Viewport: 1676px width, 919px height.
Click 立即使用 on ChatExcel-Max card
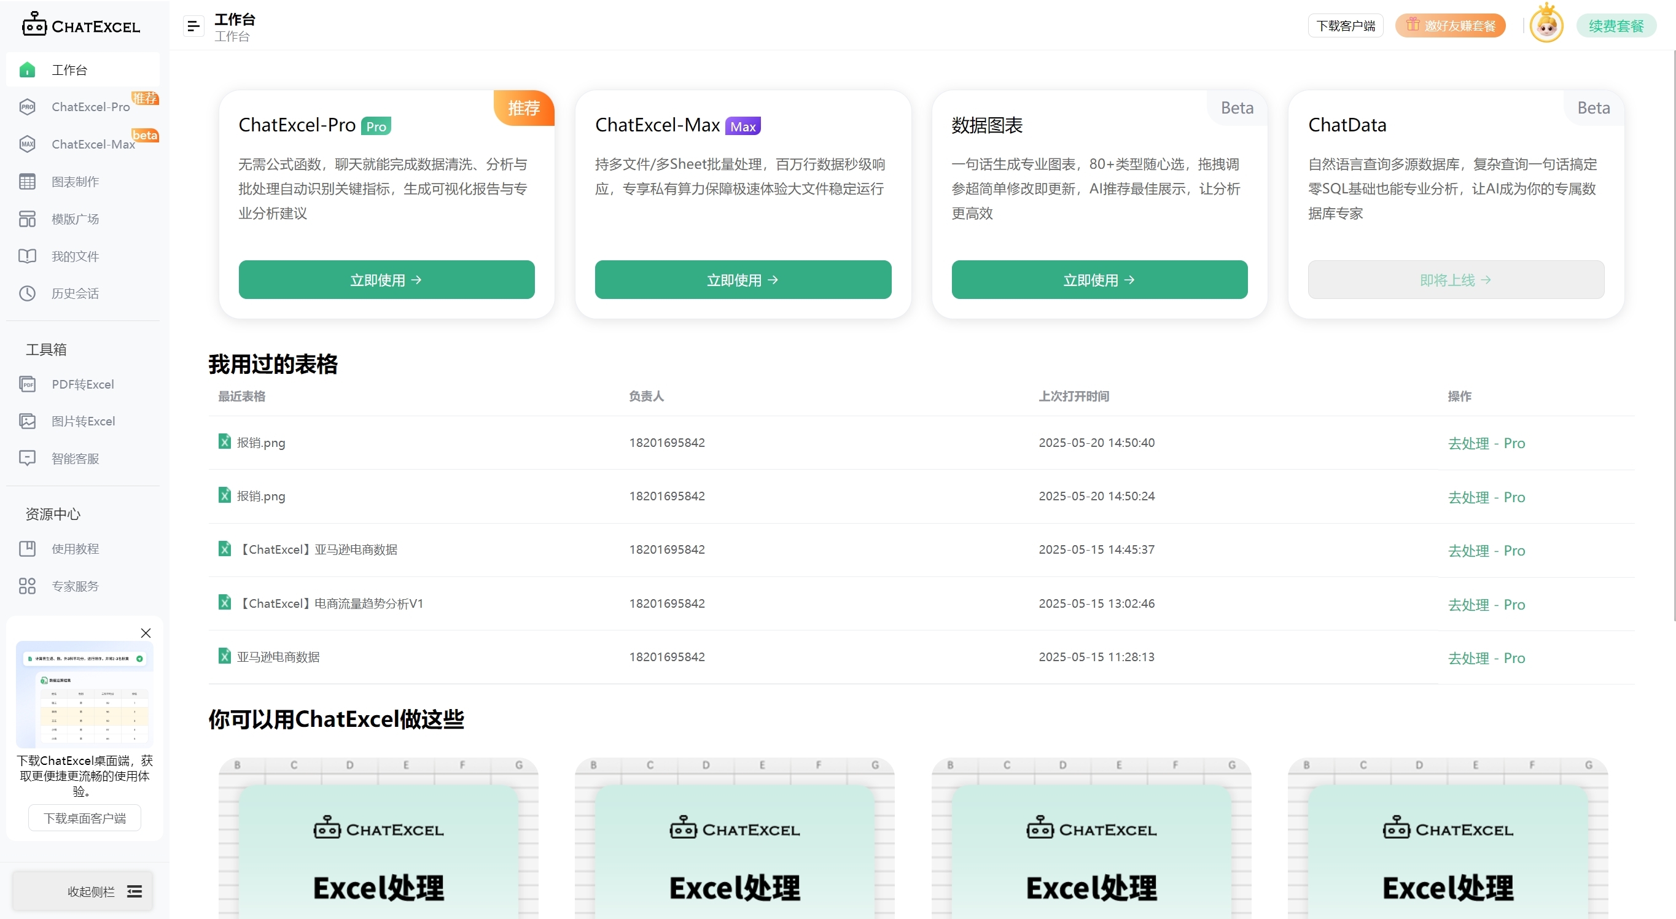[x=743, y=280]
